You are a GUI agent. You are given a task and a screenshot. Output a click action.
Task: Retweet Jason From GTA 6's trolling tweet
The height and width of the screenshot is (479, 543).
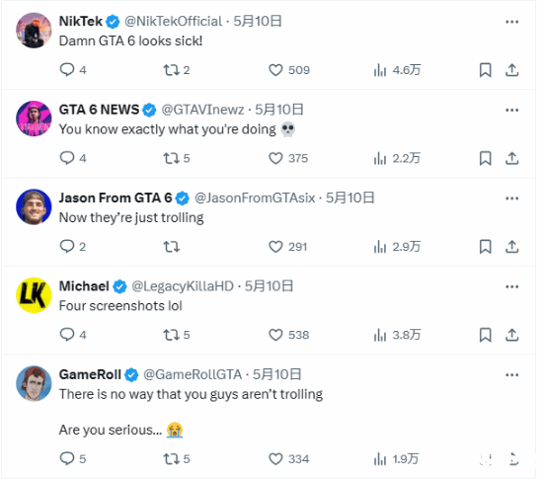(x=172, y=247)
